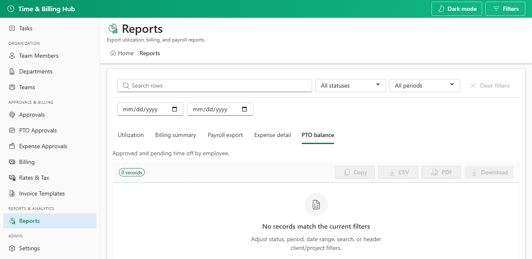
Task: Navigate to Teams in sidebar
Action: [x=50, y=87]
